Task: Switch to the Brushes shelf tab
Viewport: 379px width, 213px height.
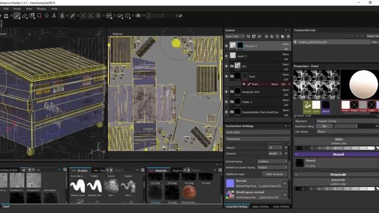Action: (81, 170)
